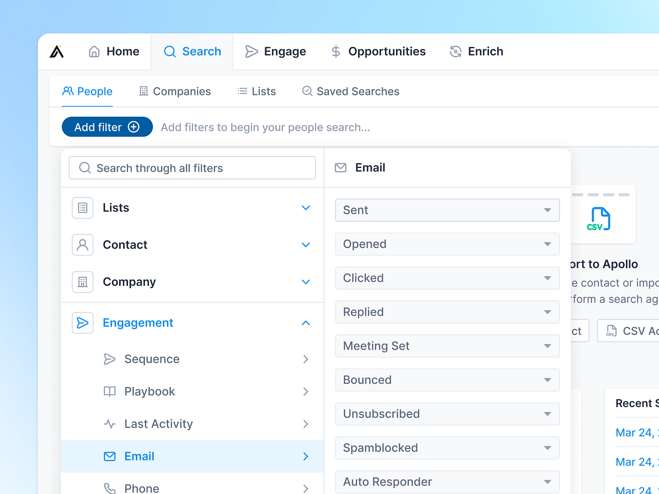The image size is (659, 494).
Task: Select the Phone filter label
Action: click(142, 488)
